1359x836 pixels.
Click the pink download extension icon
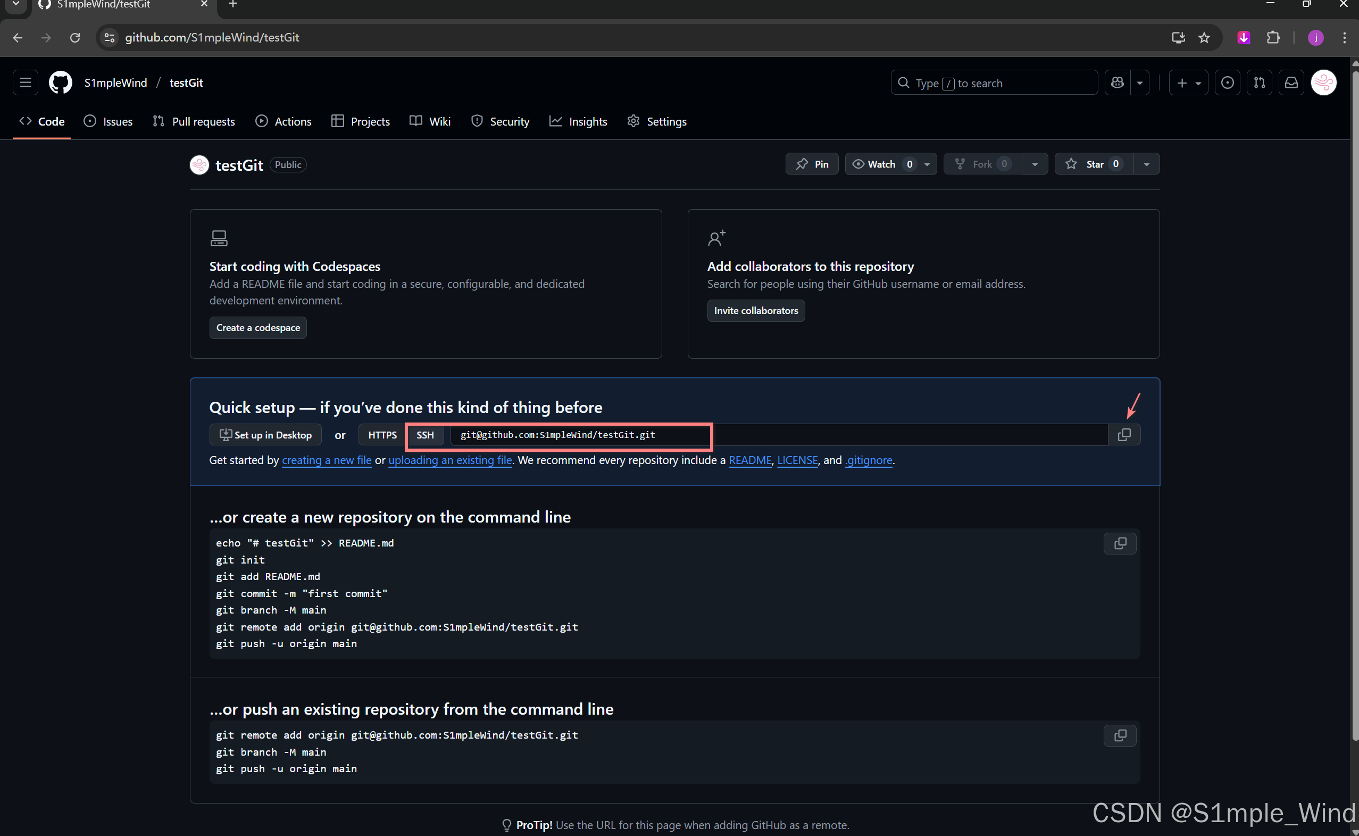[x=1244, y=38]
